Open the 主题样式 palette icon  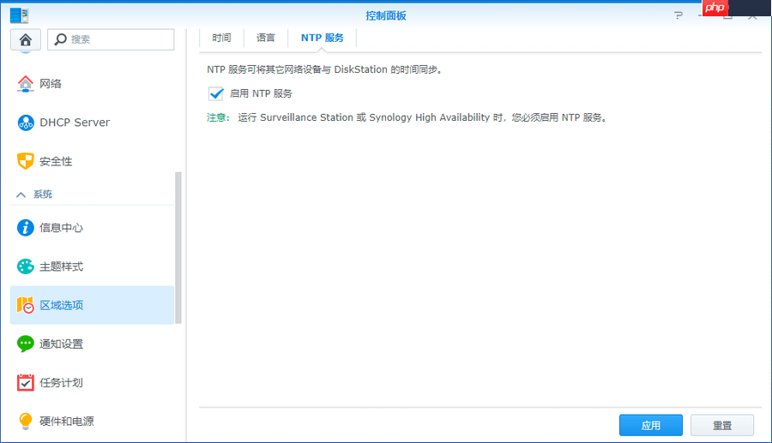(26, 266)
